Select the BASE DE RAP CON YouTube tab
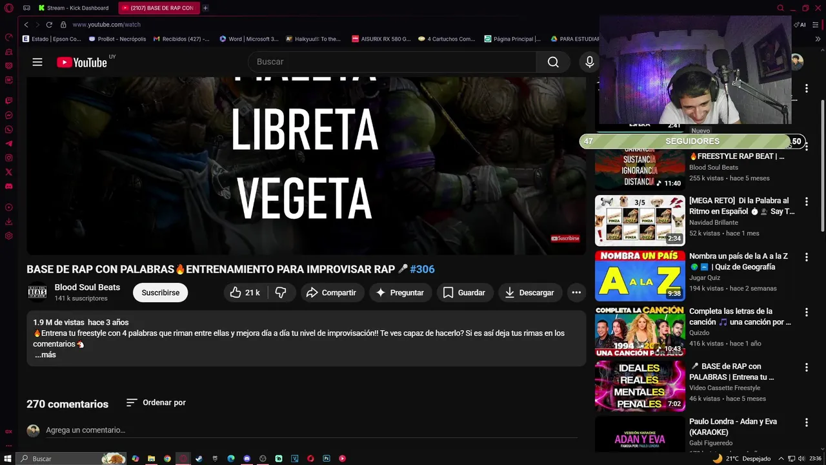The width and height of the screenshot is (826, 465). pos(159,8)
